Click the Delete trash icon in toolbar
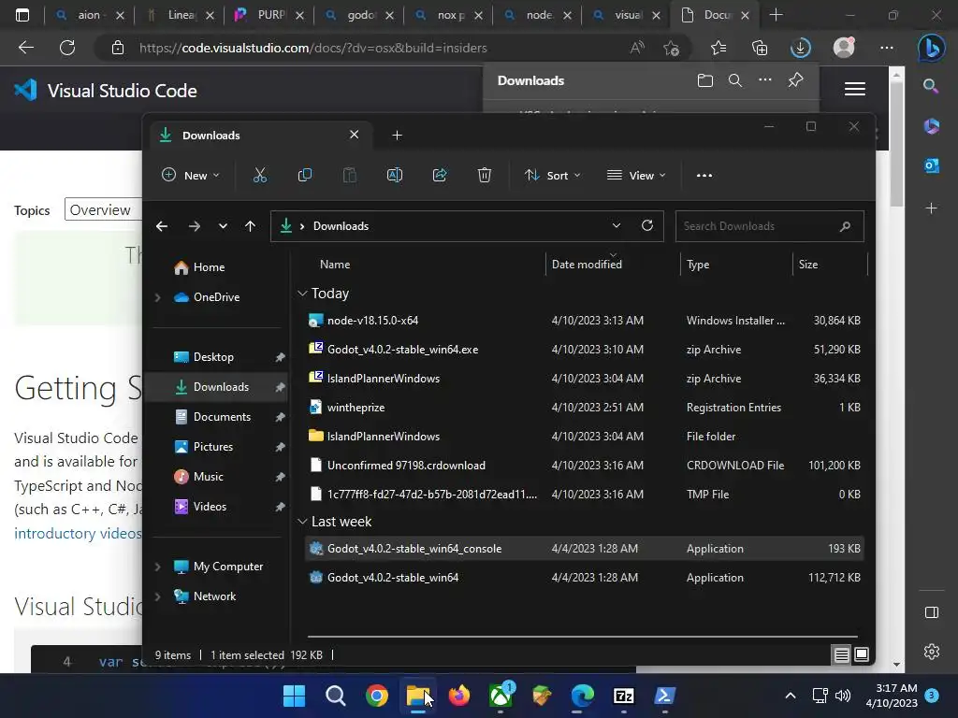958x718 pixels. click(485, 175)
